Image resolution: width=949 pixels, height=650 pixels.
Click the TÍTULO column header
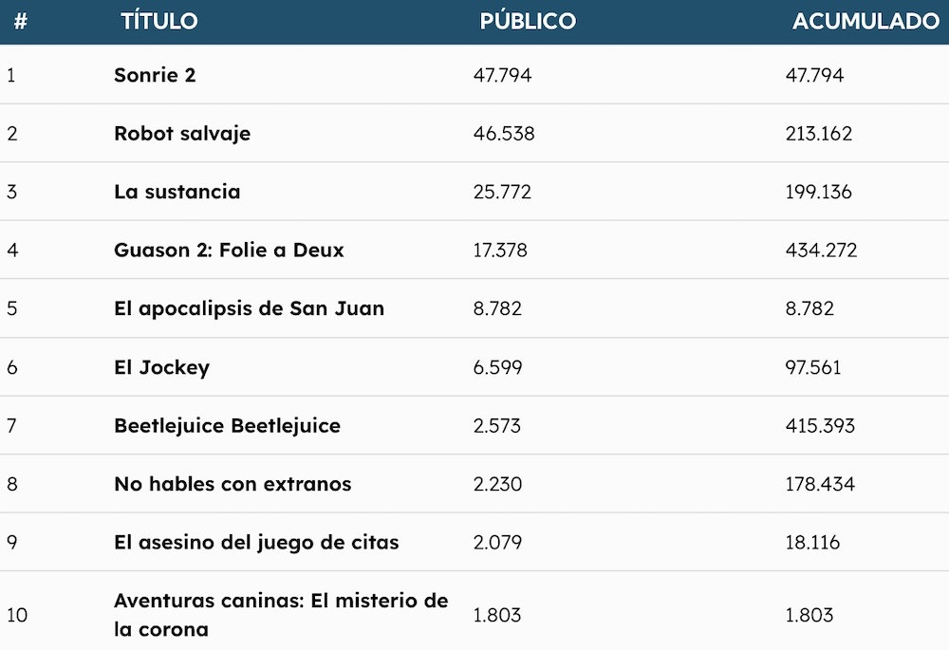159,21
